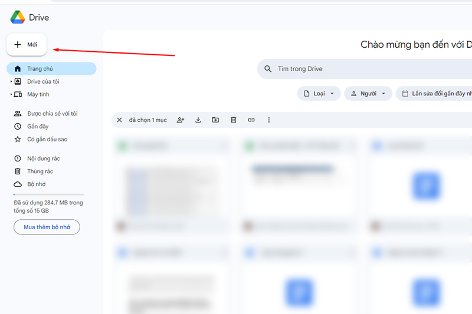Click the spam icon beside Nội dung rác
The width and height of the screenshot is (472, 314).
18,158
